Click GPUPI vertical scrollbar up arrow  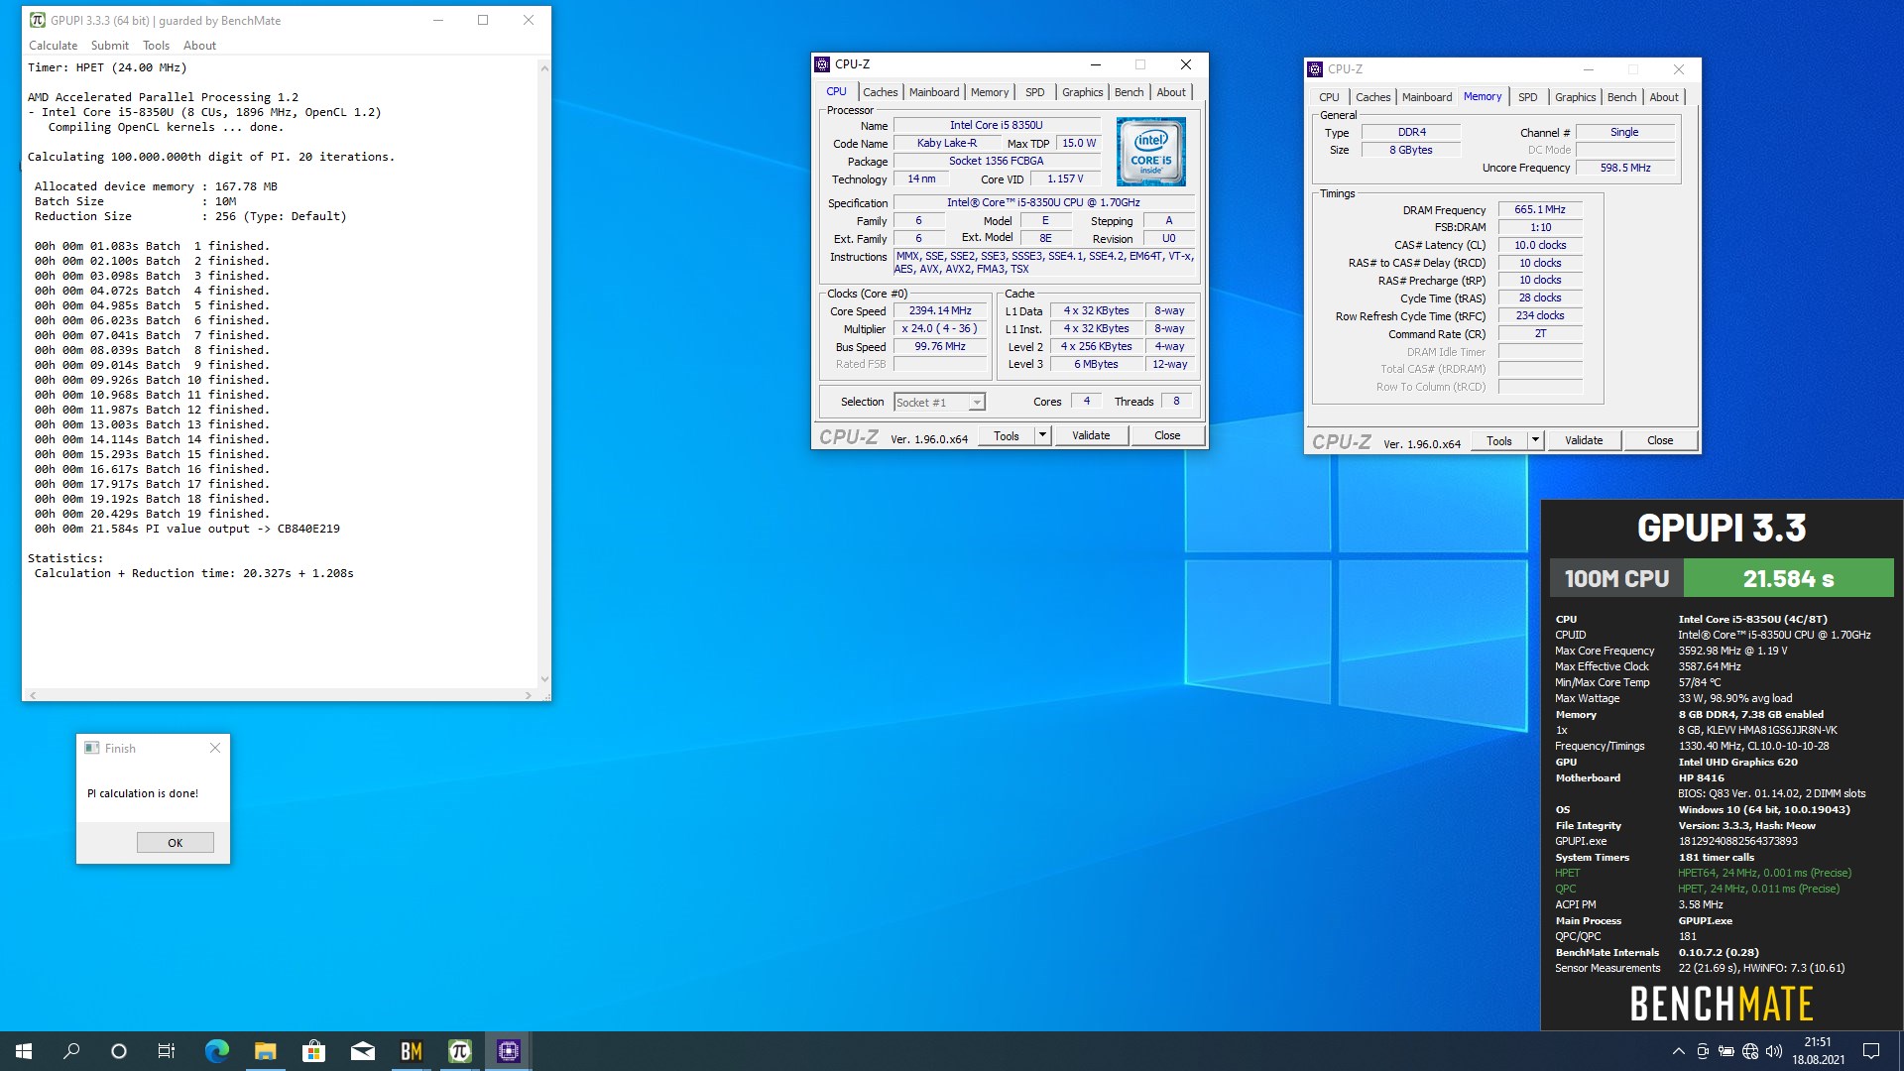point(544,68)
